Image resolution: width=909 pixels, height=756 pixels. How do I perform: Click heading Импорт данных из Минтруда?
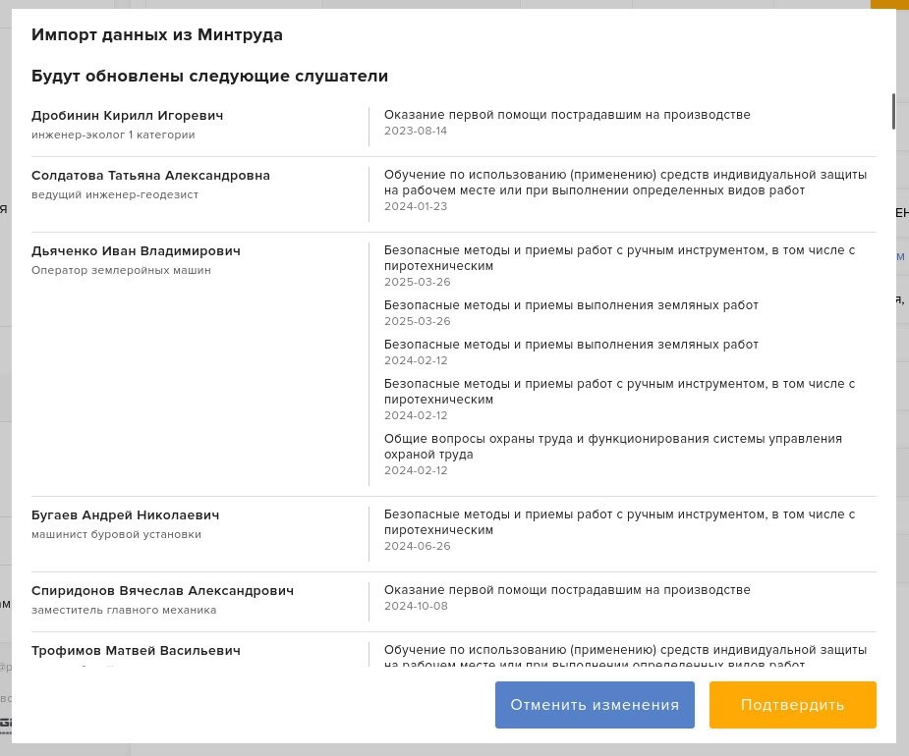coord(157,34)
